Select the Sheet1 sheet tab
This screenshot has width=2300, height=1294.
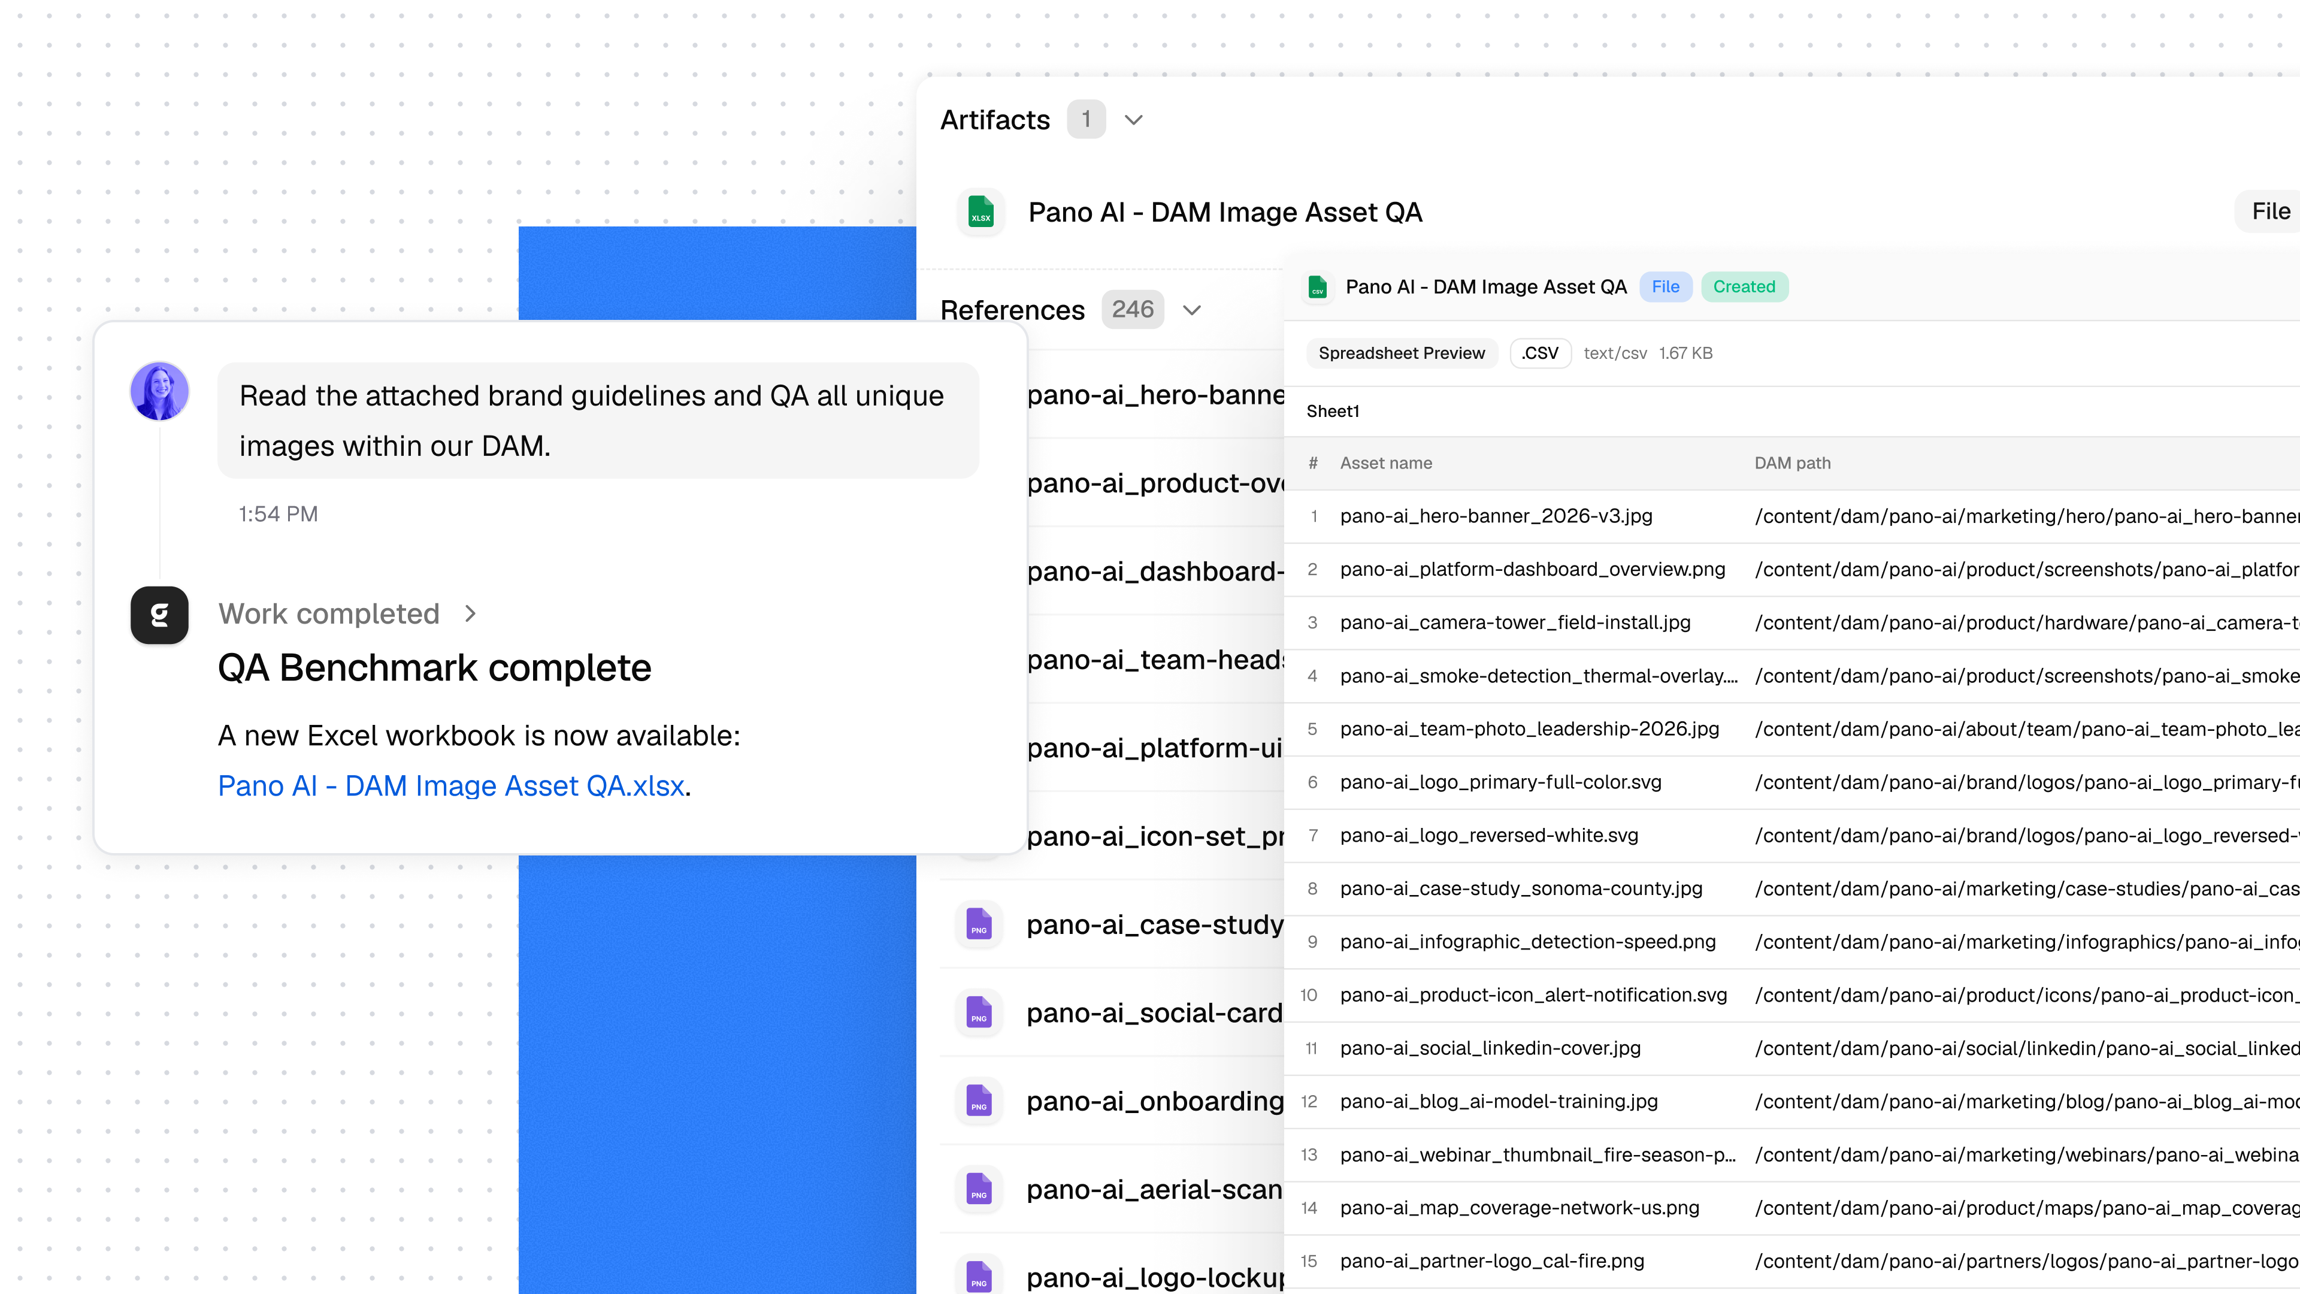(x=1332, y=411)
